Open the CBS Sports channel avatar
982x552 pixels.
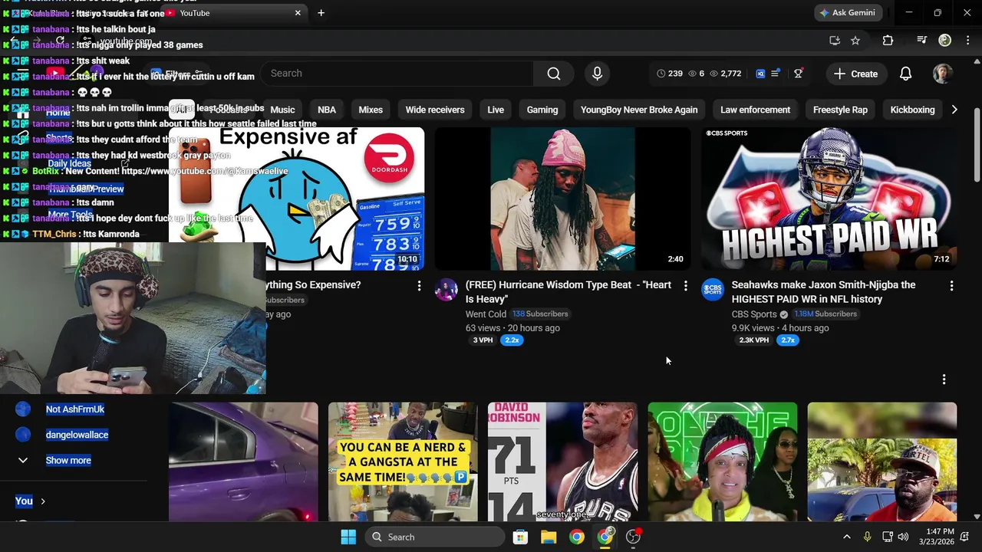pos(713,290)
